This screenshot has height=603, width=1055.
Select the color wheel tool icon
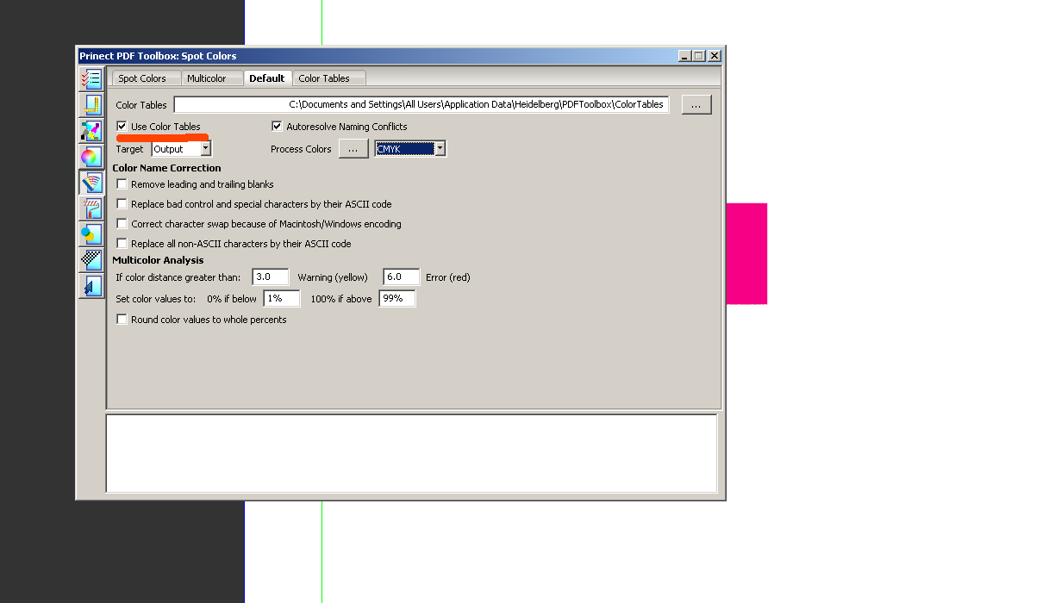click(x=91, y=157)
